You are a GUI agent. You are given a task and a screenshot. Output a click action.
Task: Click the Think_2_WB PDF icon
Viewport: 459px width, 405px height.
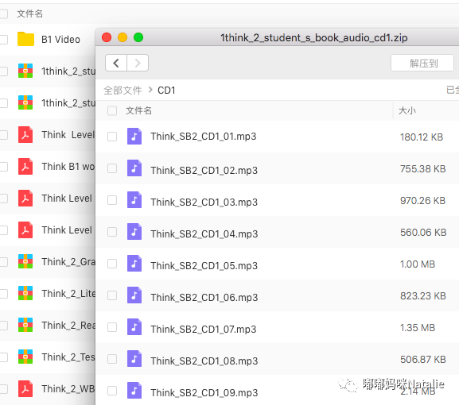tap(25, 388)
